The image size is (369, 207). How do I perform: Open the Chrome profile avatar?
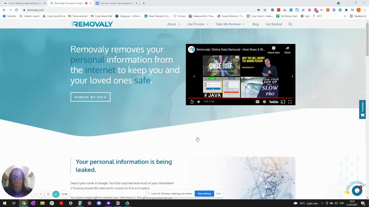tap(359, 10)
